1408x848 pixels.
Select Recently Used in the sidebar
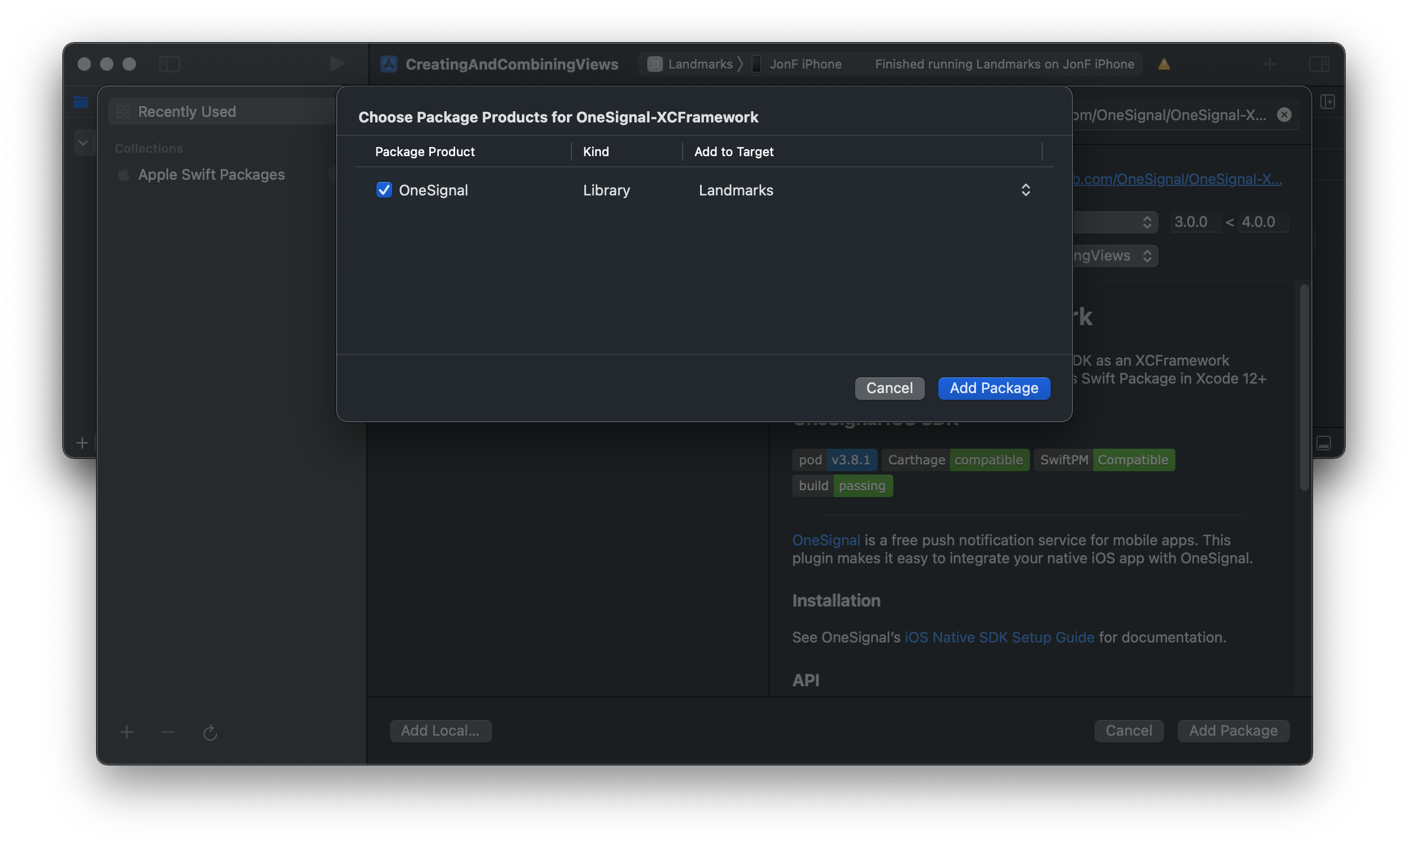point(187,111)
